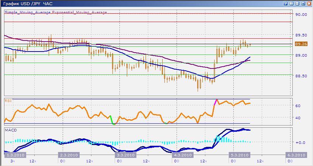Select the 2.3.2010 date marker
The width and height of the screenshot is (313, 166).
pos(69,155)
